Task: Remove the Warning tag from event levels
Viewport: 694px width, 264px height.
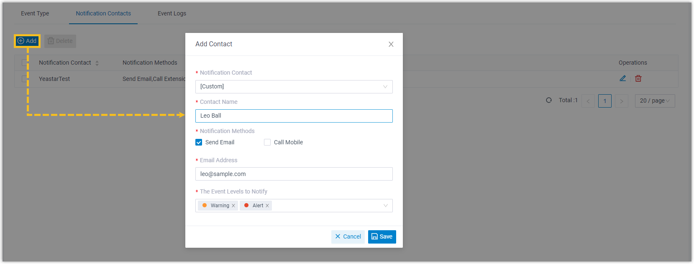Action: point(233,206)
